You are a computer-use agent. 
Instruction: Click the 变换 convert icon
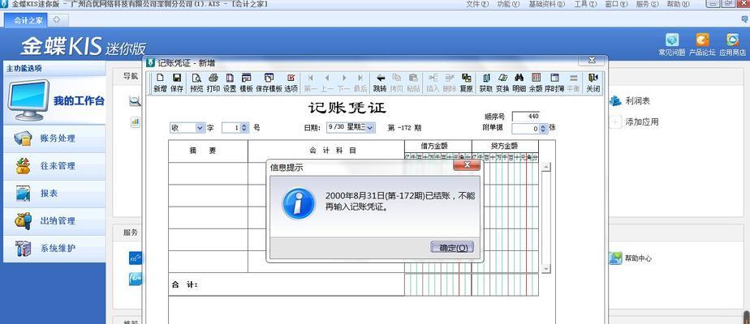coord(502,83)
